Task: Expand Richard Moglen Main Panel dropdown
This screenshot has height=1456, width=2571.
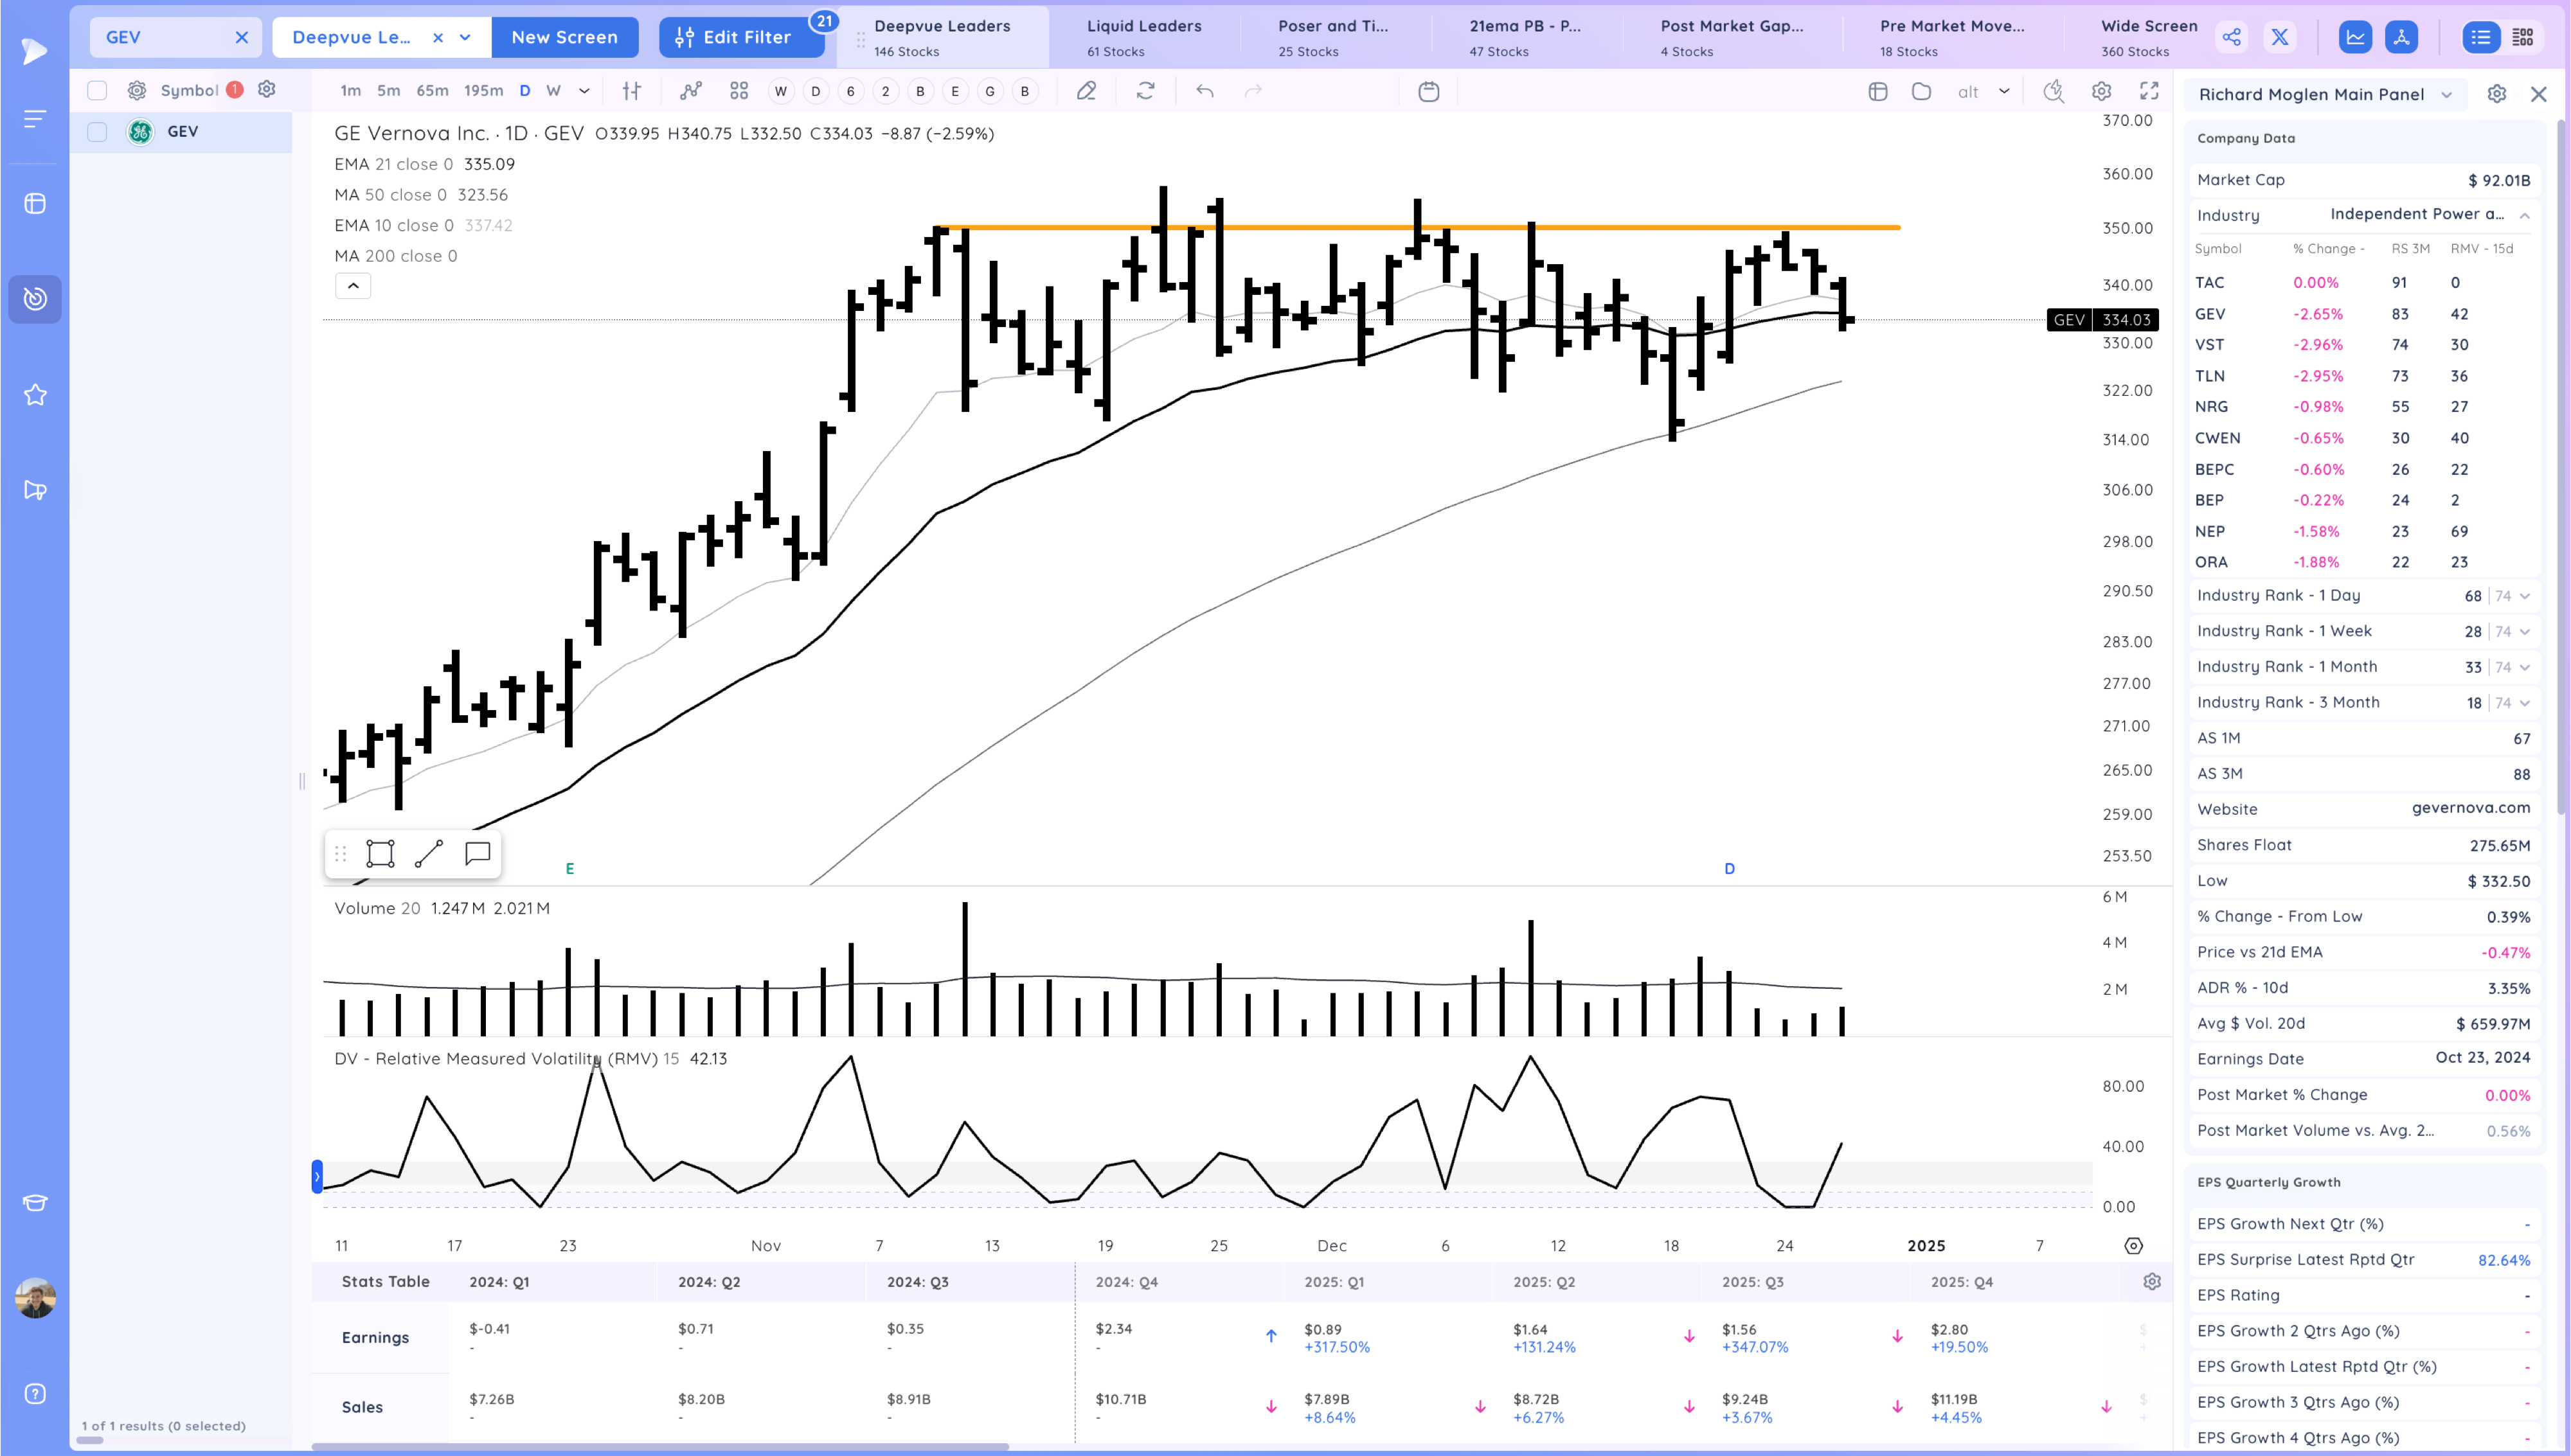Action: tap(2447, 94)
